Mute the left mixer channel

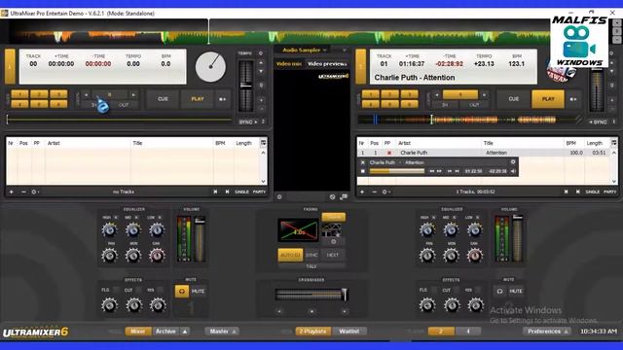(198, 291)
